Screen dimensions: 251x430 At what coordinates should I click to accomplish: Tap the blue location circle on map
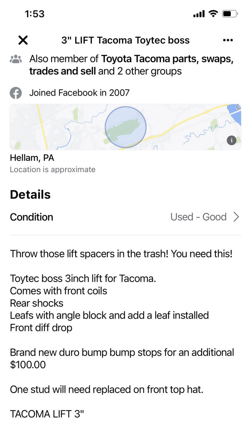coord(125,127)
